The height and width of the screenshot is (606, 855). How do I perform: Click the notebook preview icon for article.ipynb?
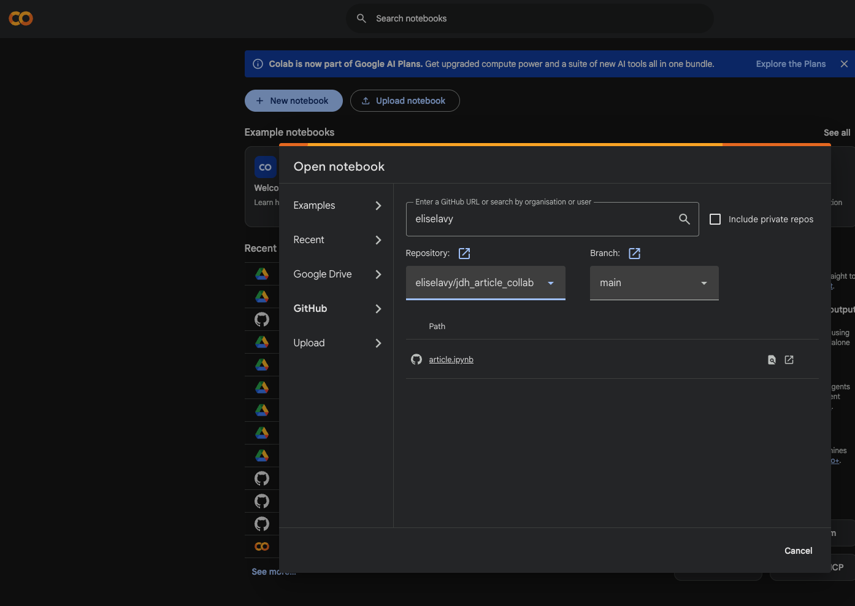click(772, 360)
